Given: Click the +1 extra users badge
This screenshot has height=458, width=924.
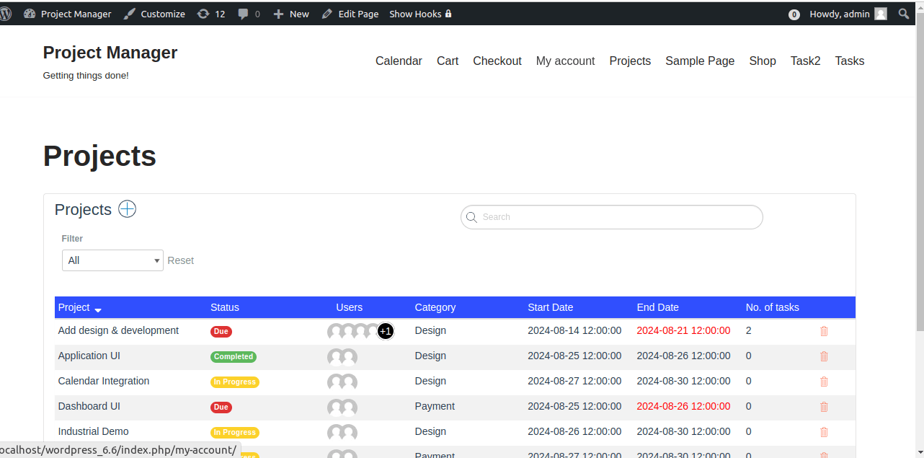Looking at the screenshot, I should click(386, 331).
